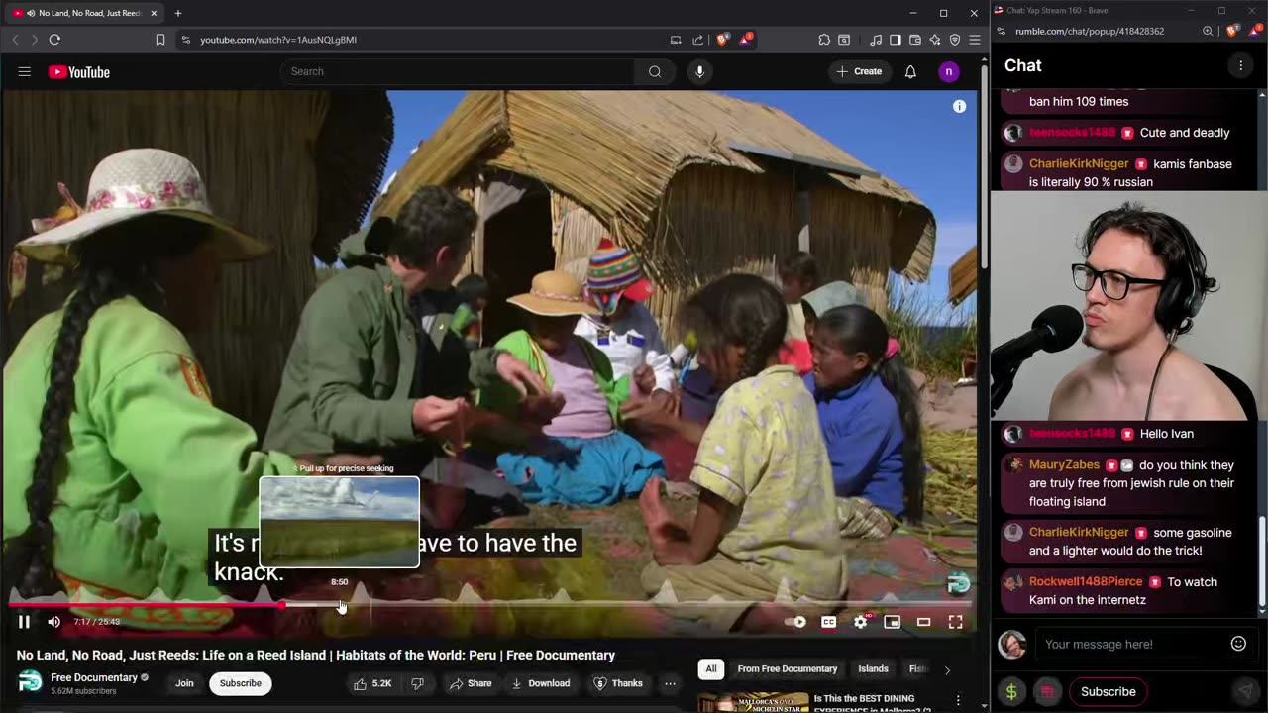Dislike the video with thumbs down
This screenshot has height=713, width=1268.
tap(417, 683)
